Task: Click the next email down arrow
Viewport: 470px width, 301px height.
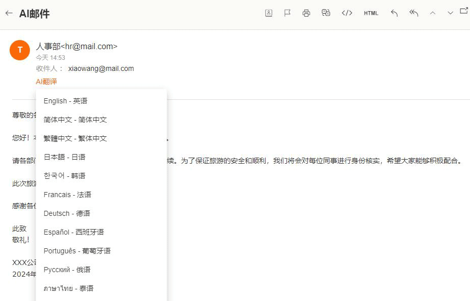Action: [x=450, y=13]
